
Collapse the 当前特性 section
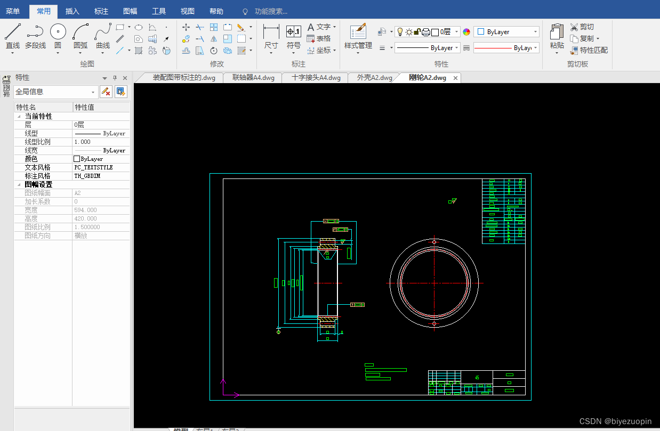(20, 116)
